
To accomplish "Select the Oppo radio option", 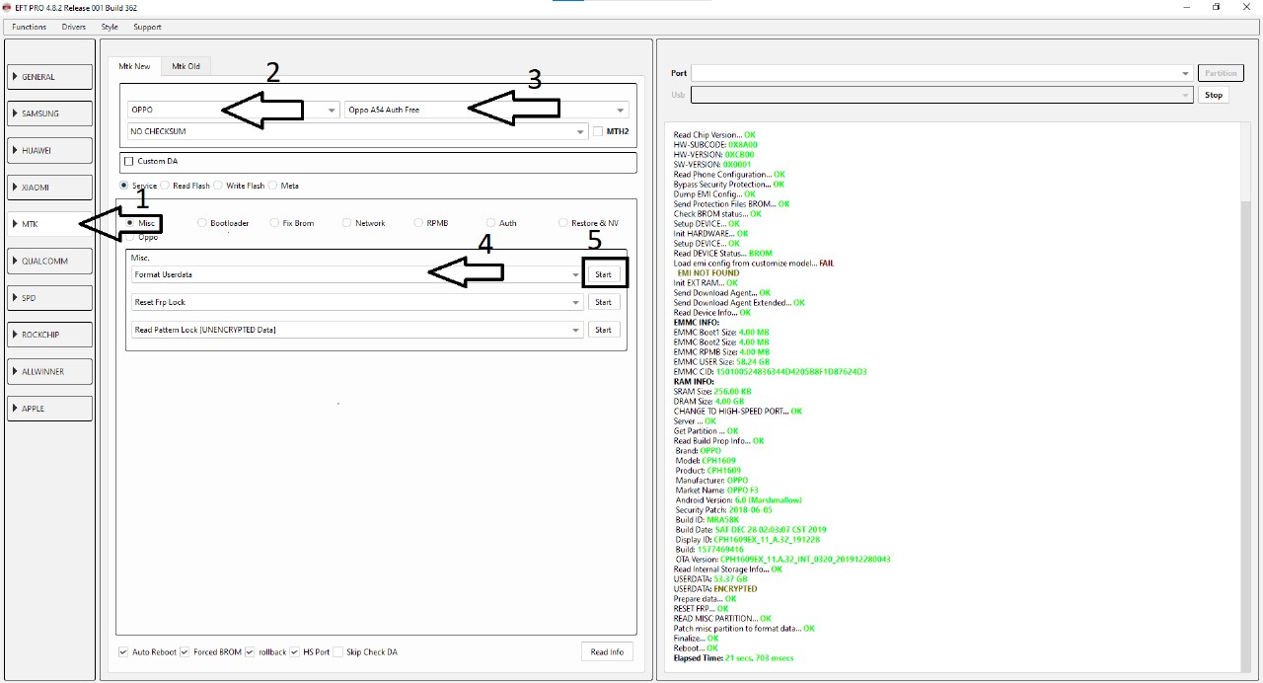I will [131, 237].
